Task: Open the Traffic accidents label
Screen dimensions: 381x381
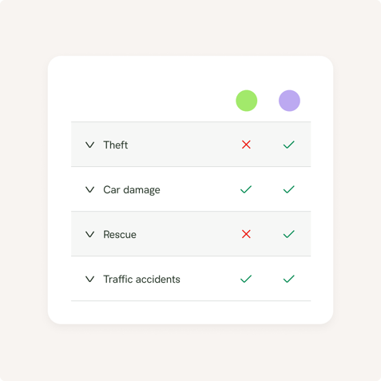Action: click(141, 279)
